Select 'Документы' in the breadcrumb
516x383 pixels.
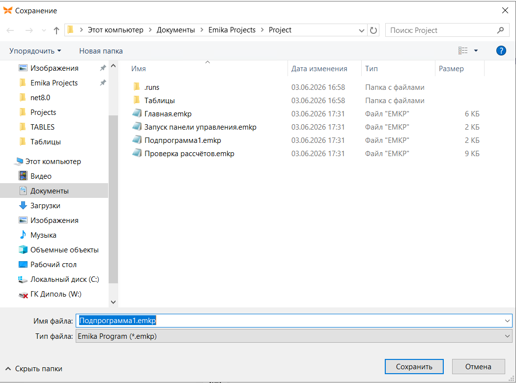click(176, 30)
